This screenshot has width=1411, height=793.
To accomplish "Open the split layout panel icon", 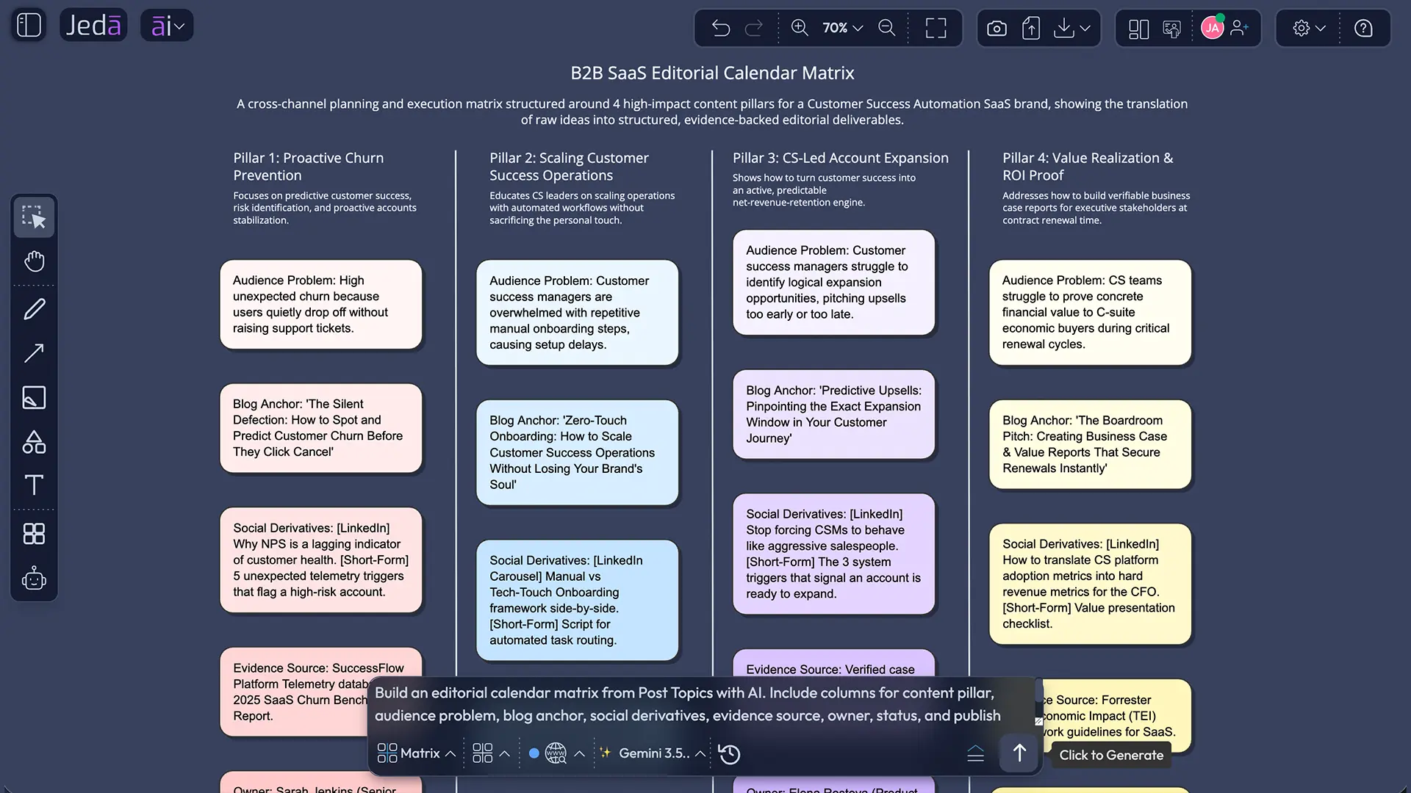I will [1138, 28].
